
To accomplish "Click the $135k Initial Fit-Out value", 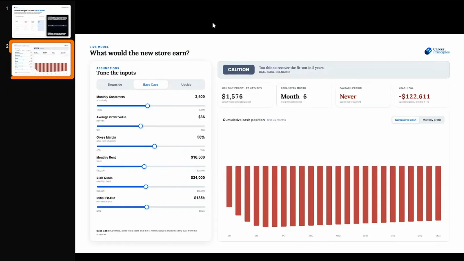I will coord(200,198).
